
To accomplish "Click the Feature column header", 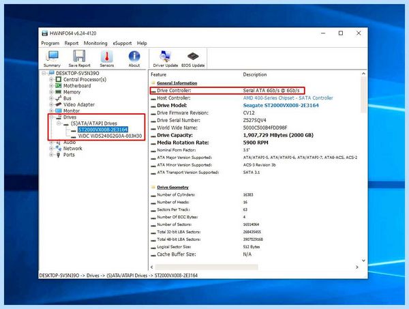I will tap(159, 74).
